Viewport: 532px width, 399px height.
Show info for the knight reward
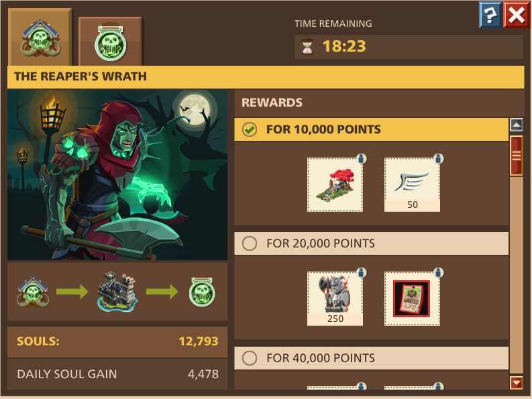pos(362,272)
